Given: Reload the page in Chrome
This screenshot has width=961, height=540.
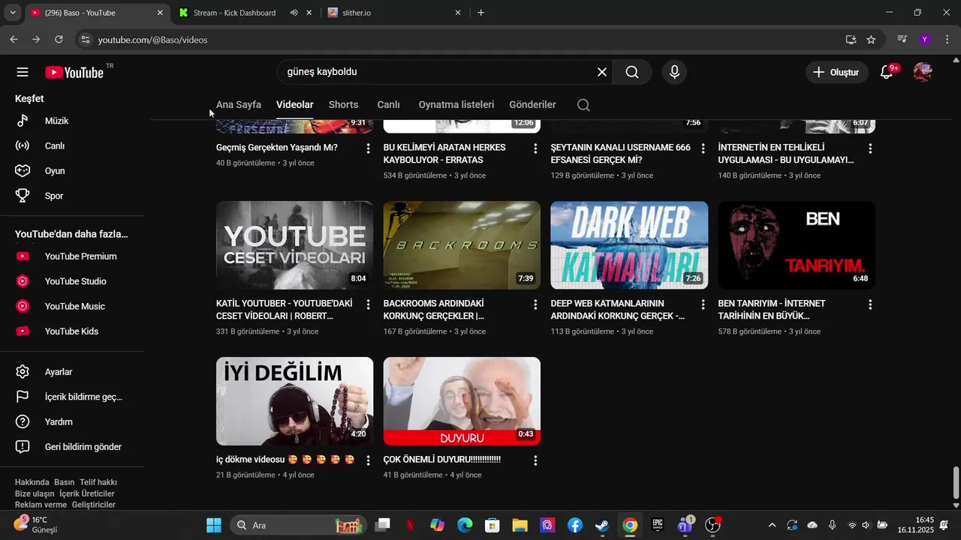Looking at the screenshot, I should (x=59, y=39).
